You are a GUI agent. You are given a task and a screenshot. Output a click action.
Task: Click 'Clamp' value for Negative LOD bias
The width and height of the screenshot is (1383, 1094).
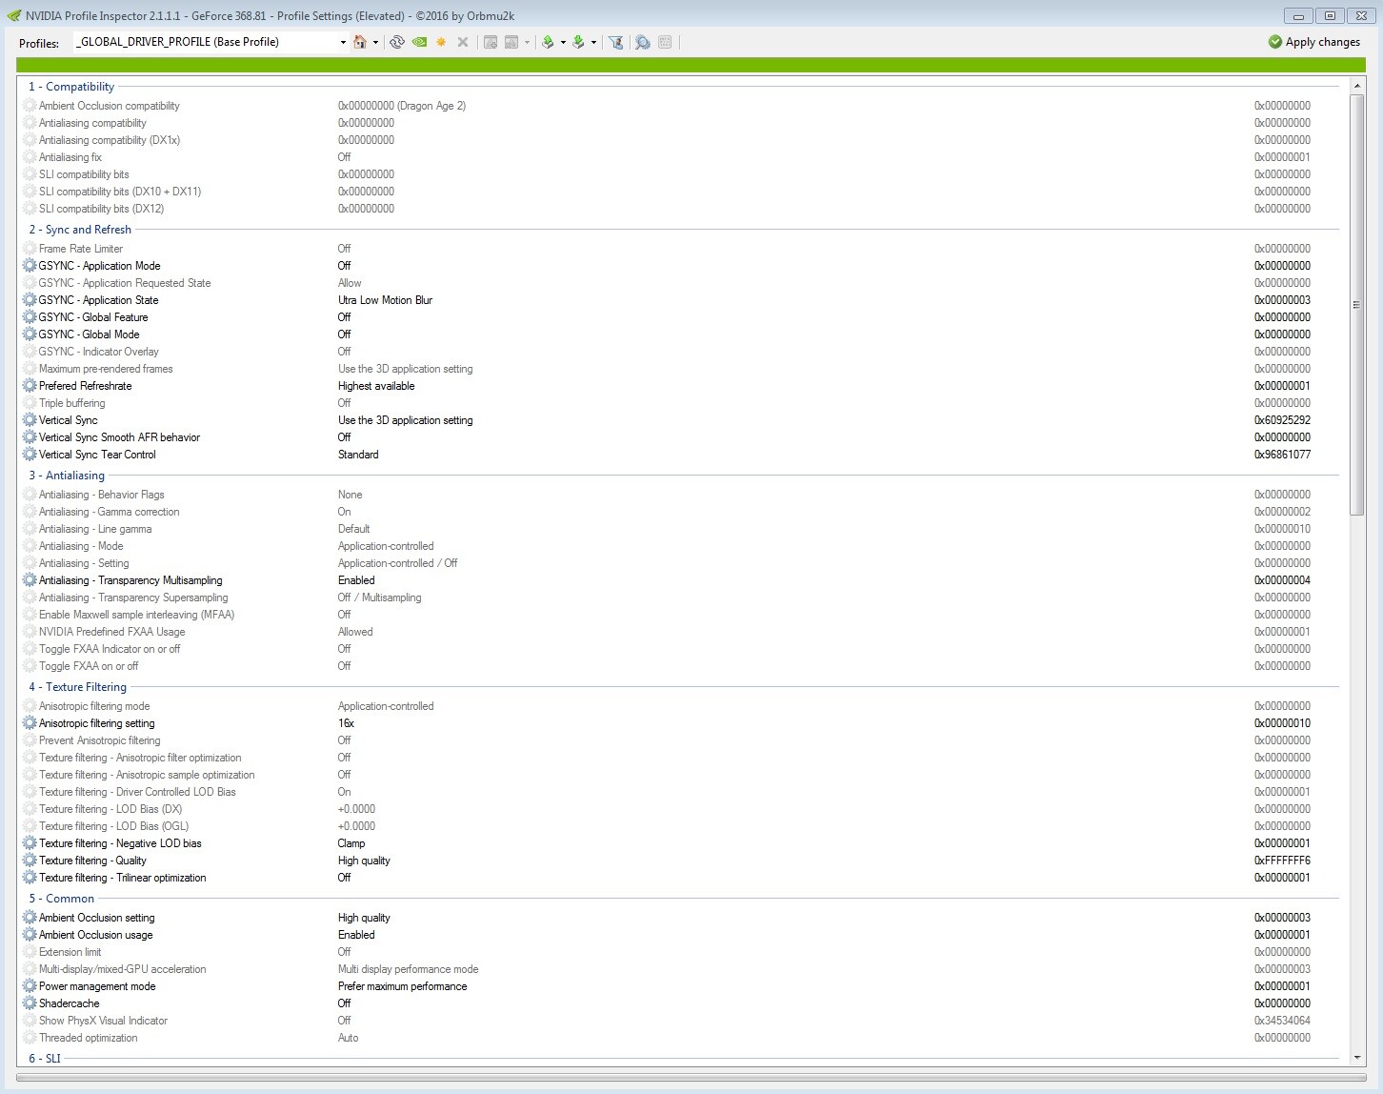(x=351, y=843)
